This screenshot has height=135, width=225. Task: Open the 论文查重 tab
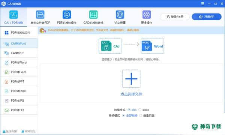[x=120, y=17]
